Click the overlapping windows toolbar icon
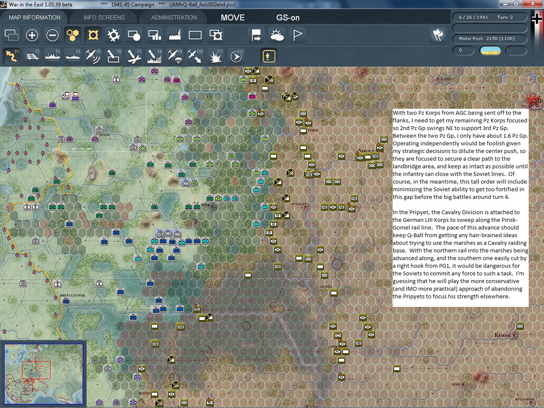The height and width of the screenshot is (408, 544). click(11, 35)
